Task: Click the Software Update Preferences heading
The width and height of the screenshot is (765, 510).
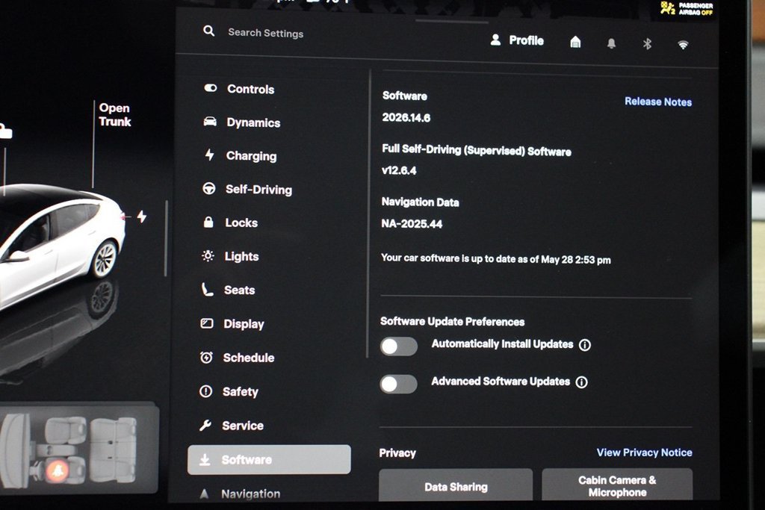Action: tap(452, 321)
